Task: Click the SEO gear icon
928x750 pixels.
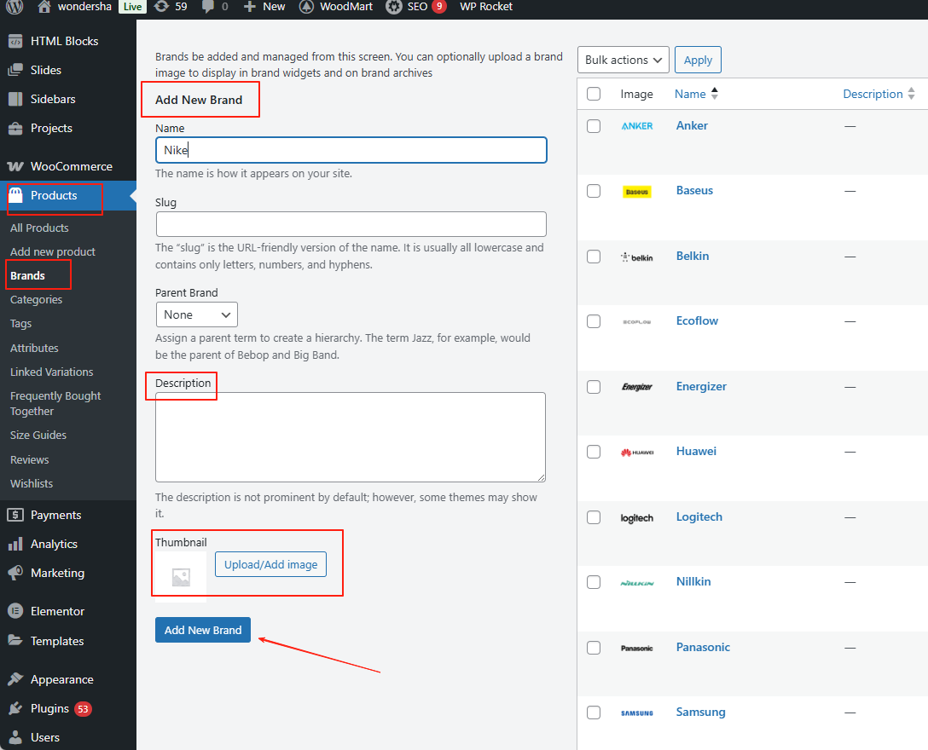Action: coord(393,7)
